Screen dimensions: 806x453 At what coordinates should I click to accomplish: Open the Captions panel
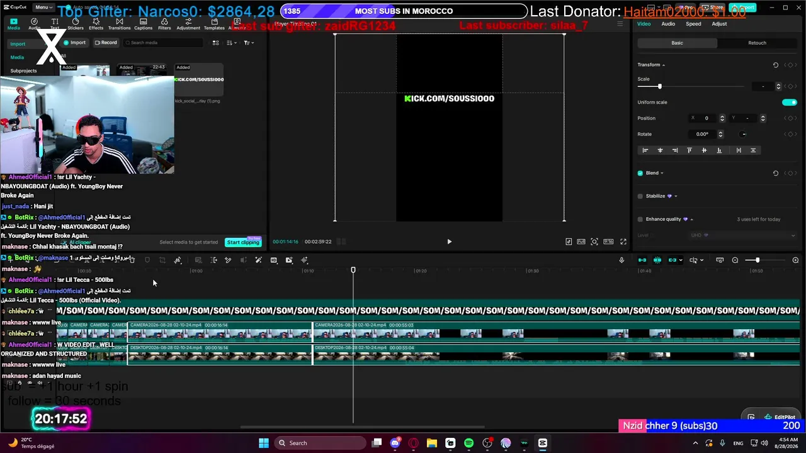(143, 24)
